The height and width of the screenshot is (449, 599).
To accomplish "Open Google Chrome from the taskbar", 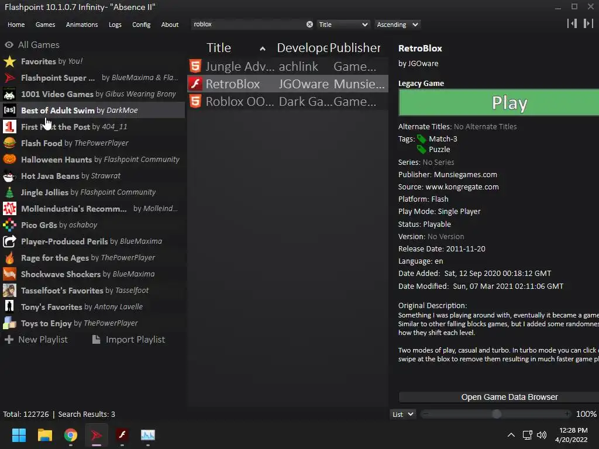I will (x=71, y=435).
